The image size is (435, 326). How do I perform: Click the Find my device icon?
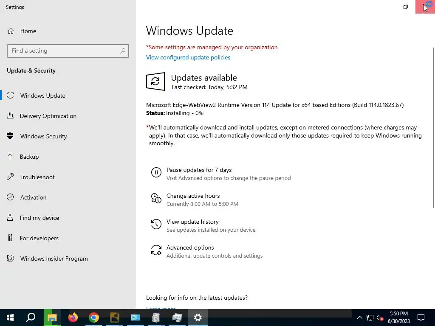10,218
